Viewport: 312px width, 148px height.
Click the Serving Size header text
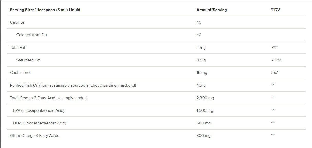(45, 10)
